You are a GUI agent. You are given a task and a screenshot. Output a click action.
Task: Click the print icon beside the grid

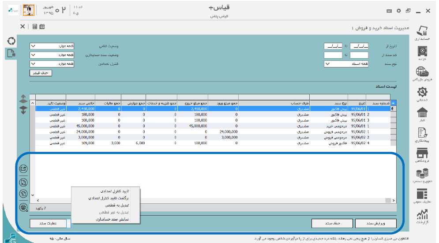[x=23, y=207]
